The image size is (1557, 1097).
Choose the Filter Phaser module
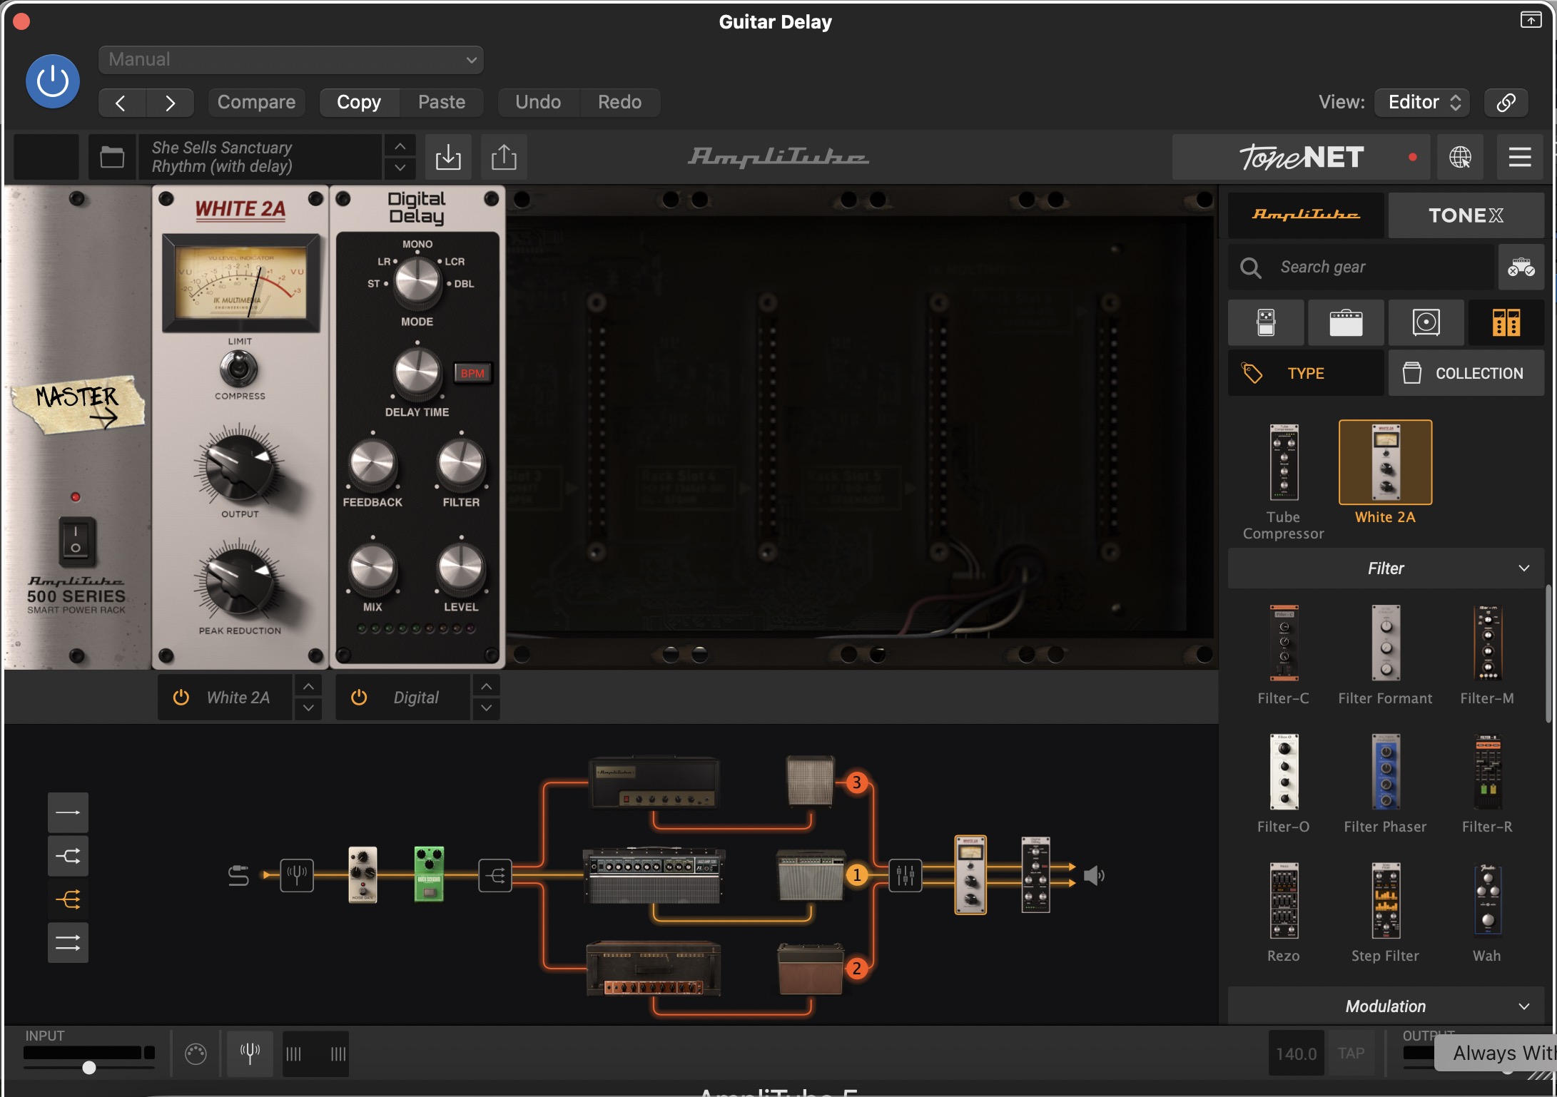(x=1386, y=772)
